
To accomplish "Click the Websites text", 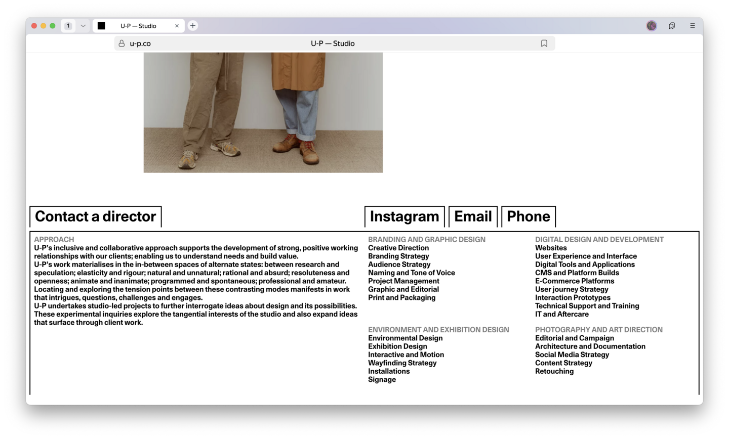I will point(551,248).
